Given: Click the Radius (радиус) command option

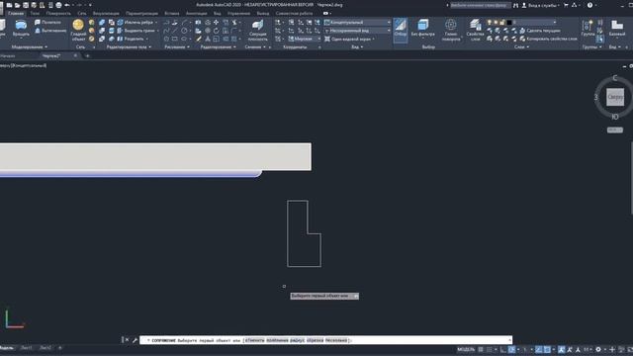Looking at the screenshot, I should click(x=297, y=340).
